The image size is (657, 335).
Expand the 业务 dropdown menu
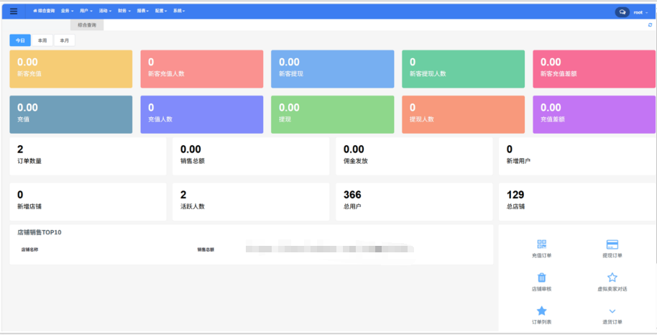click(67, 12)
